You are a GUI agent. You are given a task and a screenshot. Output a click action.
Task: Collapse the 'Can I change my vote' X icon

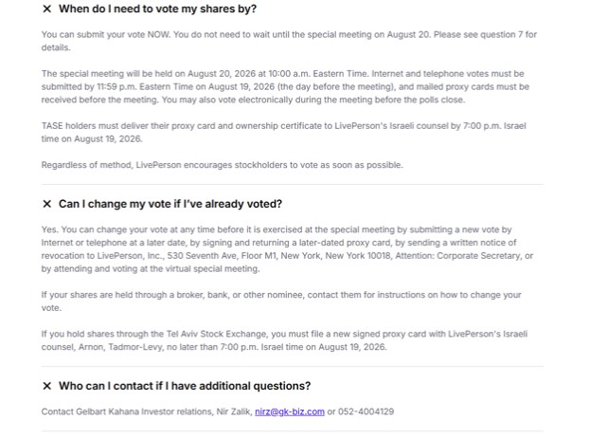click(x=47, y=204)
